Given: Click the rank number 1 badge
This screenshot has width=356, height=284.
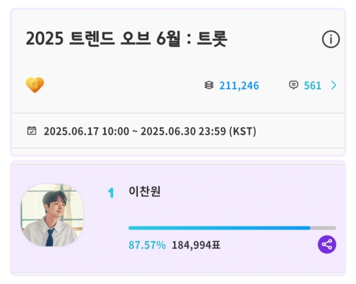Looking at the screenshot, I should pos(111,193).
